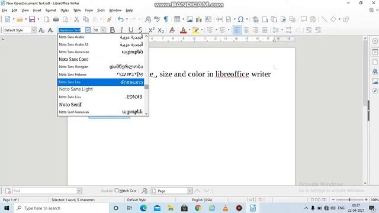Enable the Match Case checkbox
Screen dimensions: 379x213
coord(117,191)
